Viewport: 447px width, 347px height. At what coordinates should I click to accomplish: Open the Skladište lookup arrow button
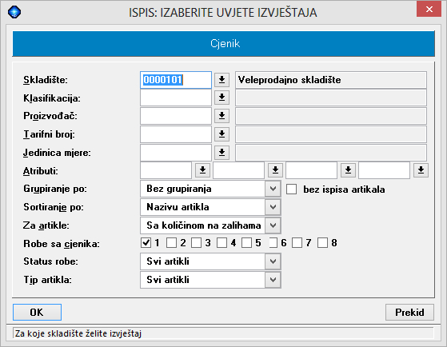[222, 80]
